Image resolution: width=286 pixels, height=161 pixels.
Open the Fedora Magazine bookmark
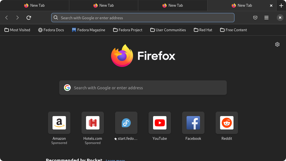(89, 30)
